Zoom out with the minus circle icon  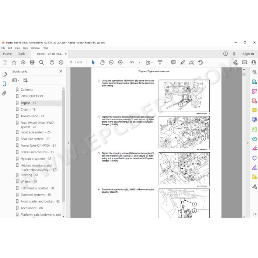tap(111, 62)
